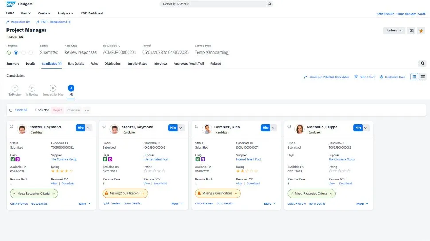
Task: Set rating stars for Montaluo, Filippa
Action: (340, 171)
